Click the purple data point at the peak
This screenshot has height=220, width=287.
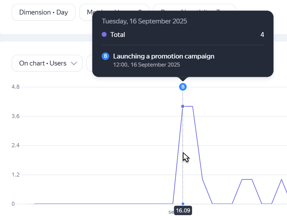pyautogui.click(x=183, y=106)
